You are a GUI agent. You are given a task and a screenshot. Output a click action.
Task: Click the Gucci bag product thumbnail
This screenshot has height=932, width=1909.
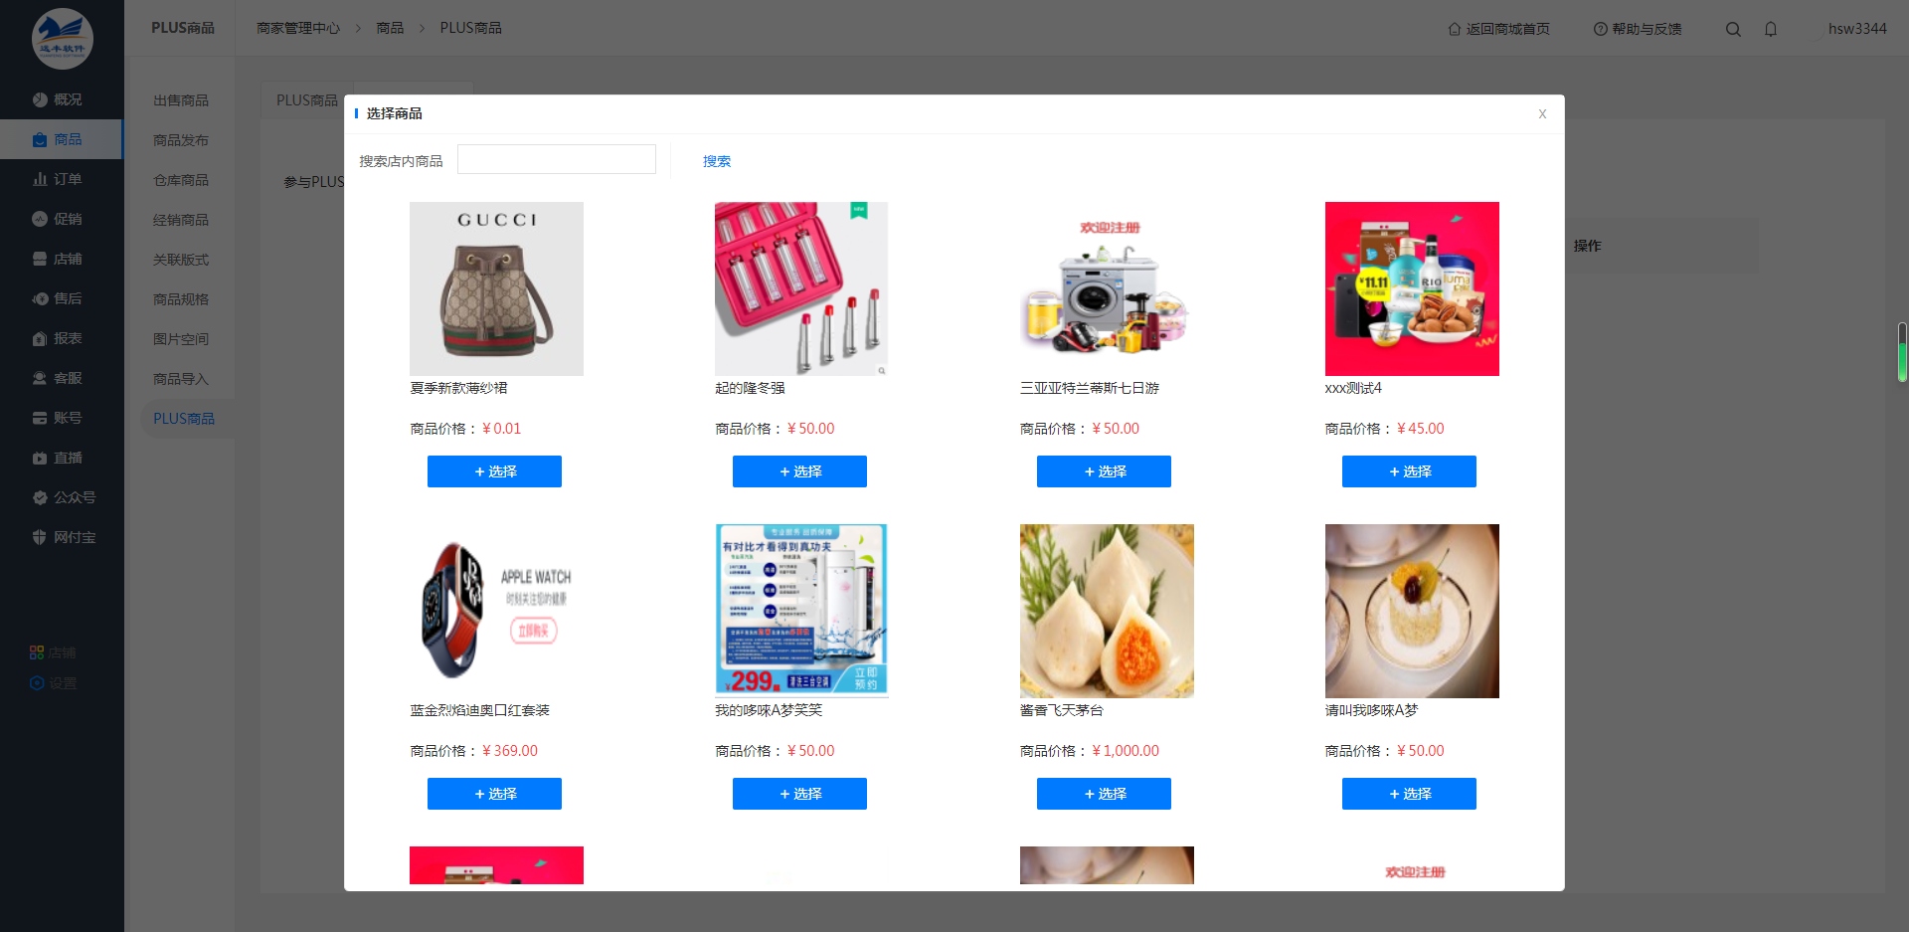496,288
